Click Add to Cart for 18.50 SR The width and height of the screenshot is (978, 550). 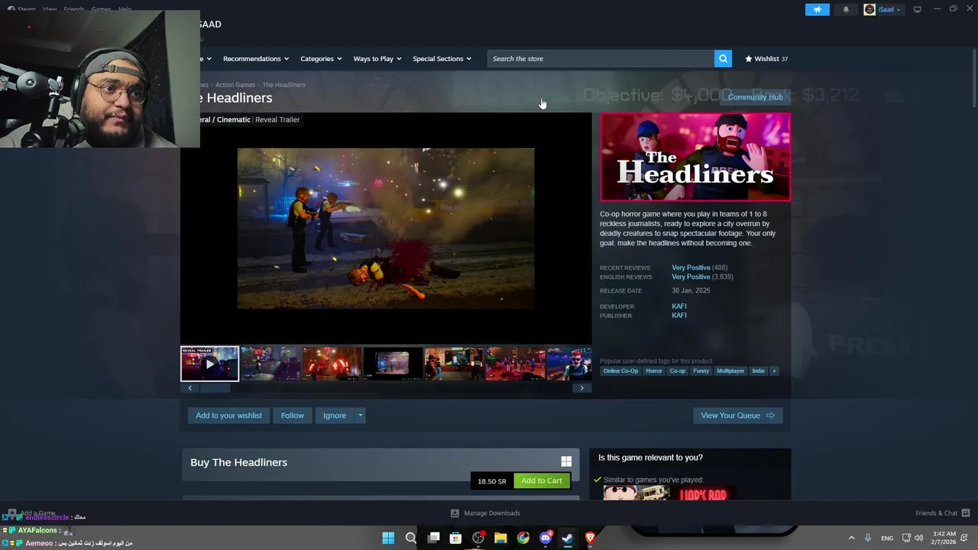tap(542, 480)
